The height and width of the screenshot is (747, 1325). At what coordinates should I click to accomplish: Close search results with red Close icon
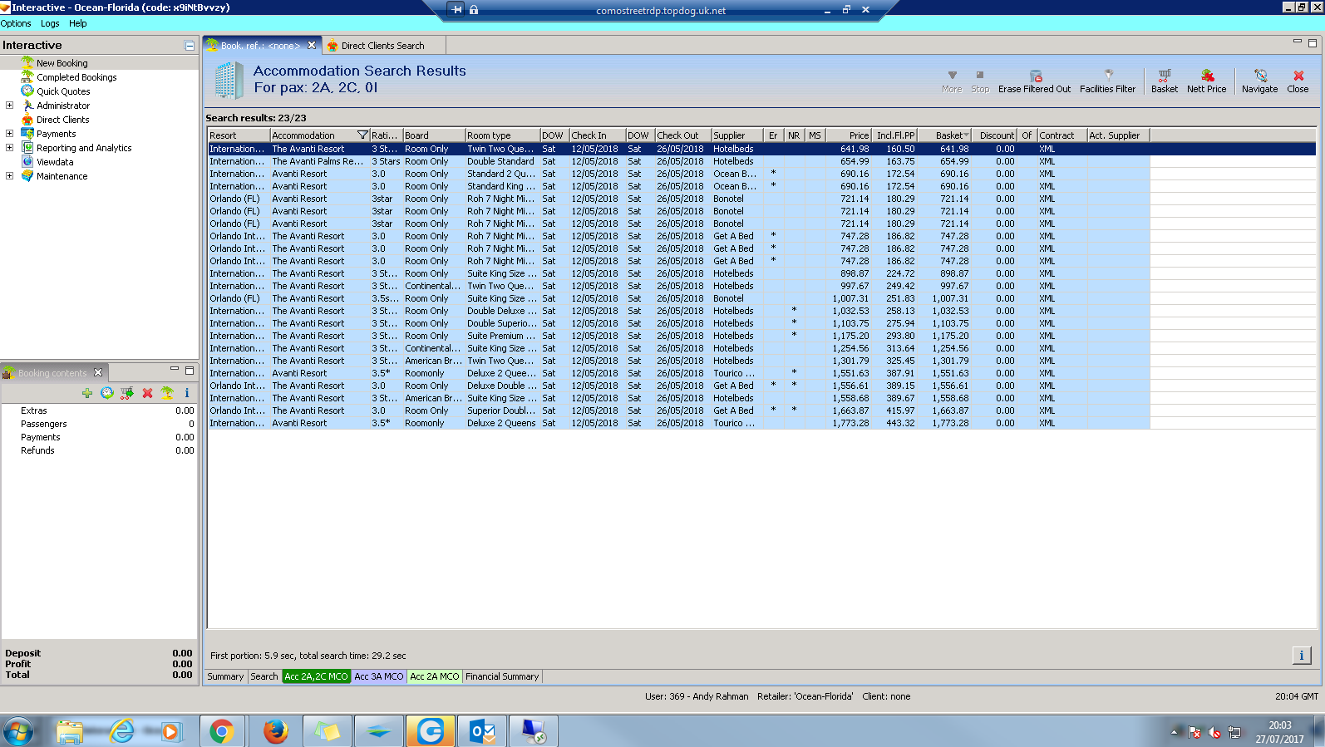pyautogui.click(x=1298, y=75)
